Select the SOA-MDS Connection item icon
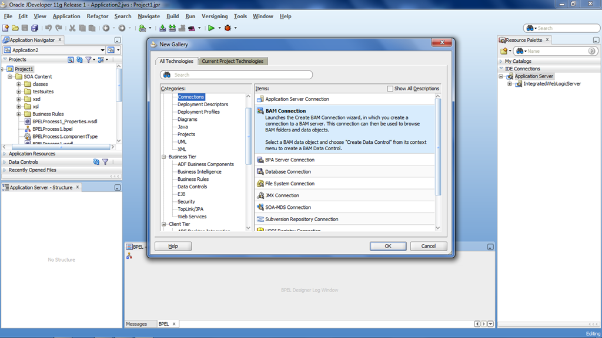This screenshot has height=338, width=602. pos(260,207)
